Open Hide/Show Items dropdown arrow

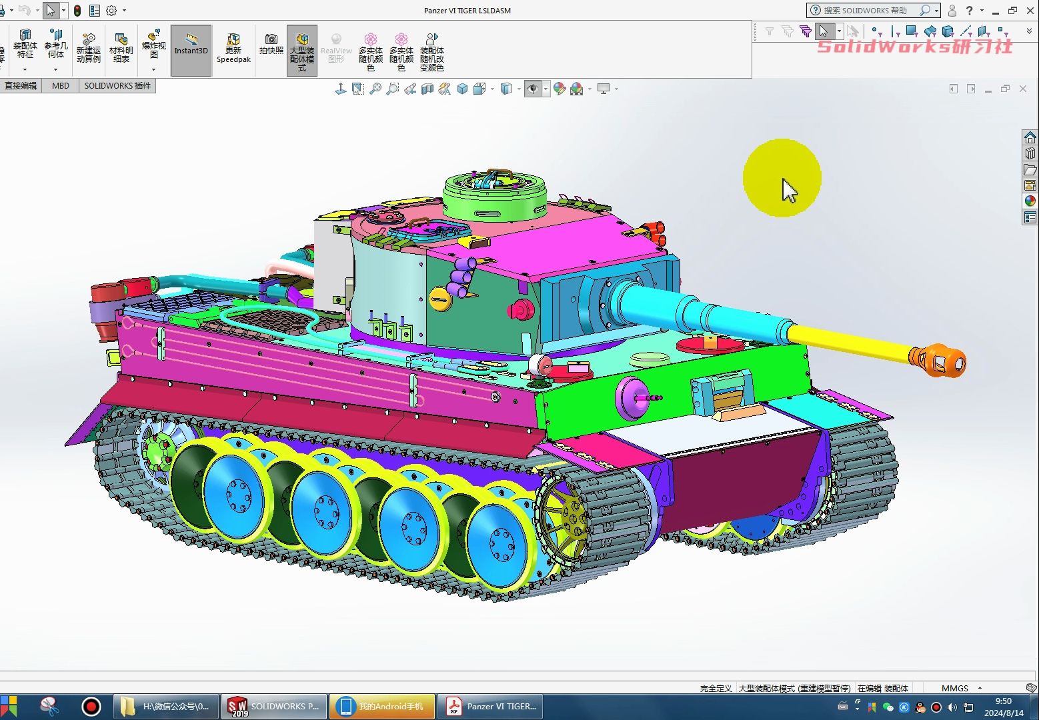[546, 89]
